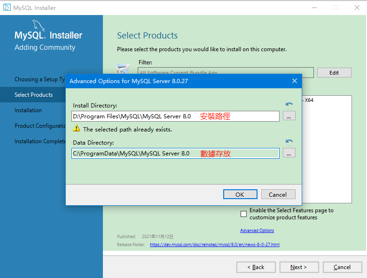The width and height of the screenshot is (367, 278).
Task: Click the X64 entry in products list
Action: click(x=309, y=100)
